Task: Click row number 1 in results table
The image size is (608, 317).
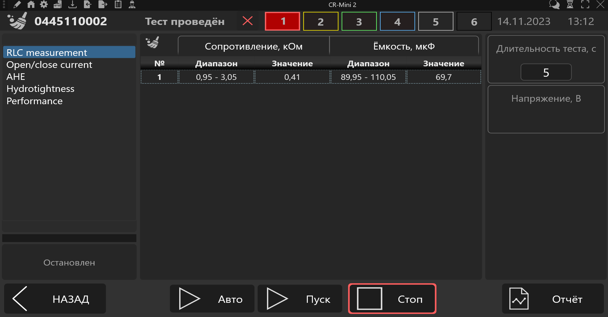Action: click(x=160, y=77)
